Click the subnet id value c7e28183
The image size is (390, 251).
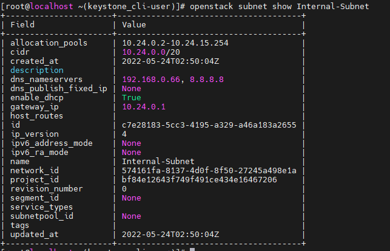pyautogui.click(x=209, y=125)
